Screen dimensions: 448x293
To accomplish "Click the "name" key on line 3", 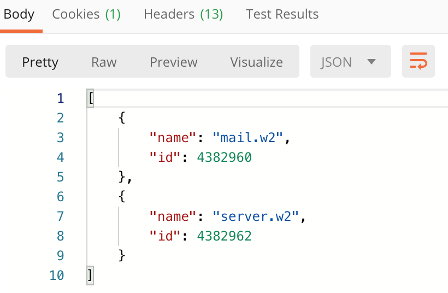I will (173, 138).
